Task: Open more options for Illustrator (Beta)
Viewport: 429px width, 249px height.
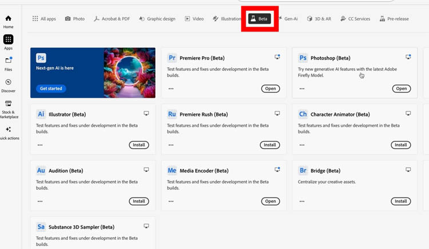Action: coord(40,145)
